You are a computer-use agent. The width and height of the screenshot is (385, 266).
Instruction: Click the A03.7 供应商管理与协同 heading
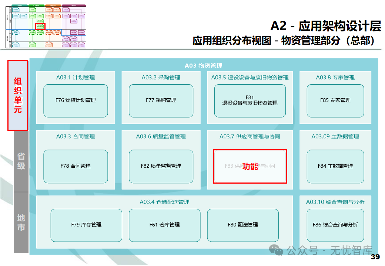coord(250,136)
